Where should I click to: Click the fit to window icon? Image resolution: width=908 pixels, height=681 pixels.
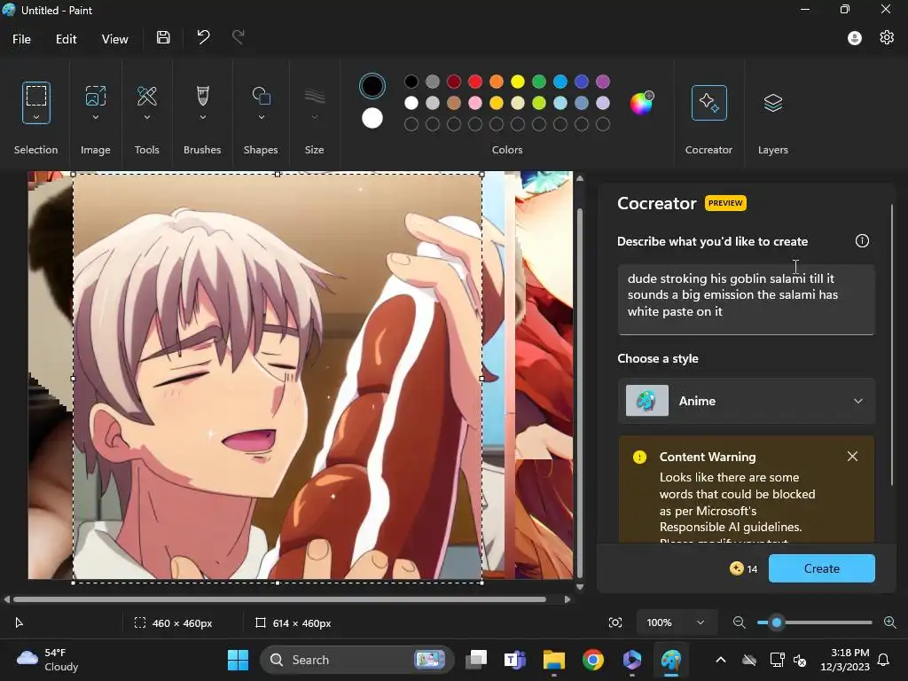point(615,622)
